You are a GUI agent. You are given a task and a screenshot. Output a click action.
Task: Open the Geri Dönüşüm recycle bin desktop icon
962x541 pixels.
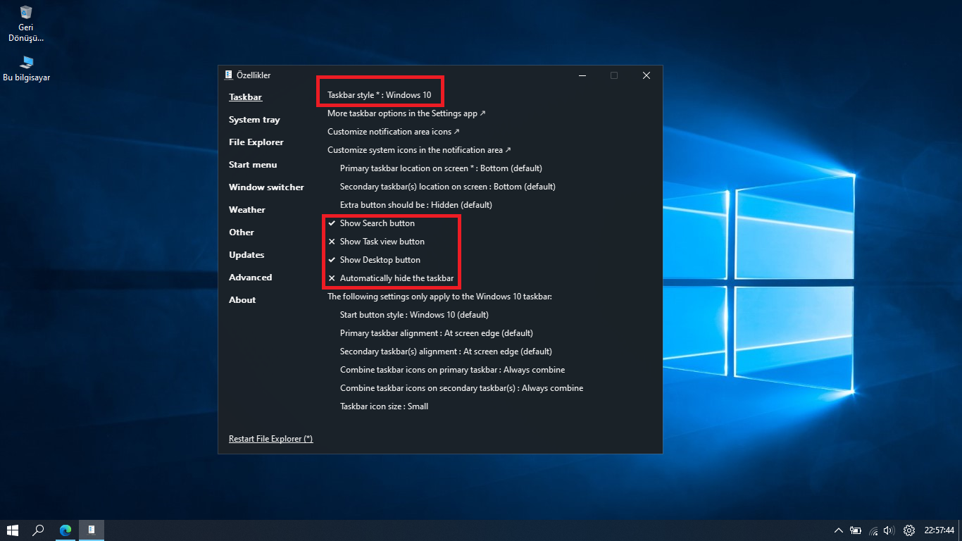(27, 23)
